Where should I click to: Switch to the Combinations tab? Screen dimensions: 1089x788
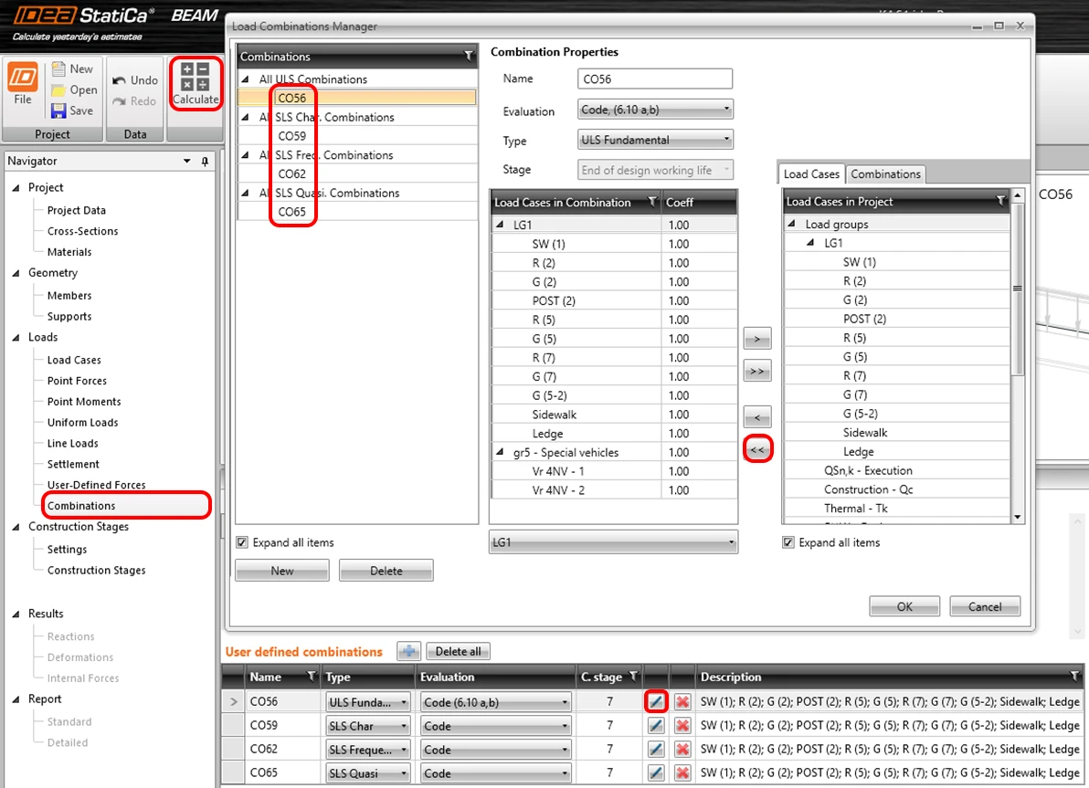pyautogui.click(x=885, y=173)
